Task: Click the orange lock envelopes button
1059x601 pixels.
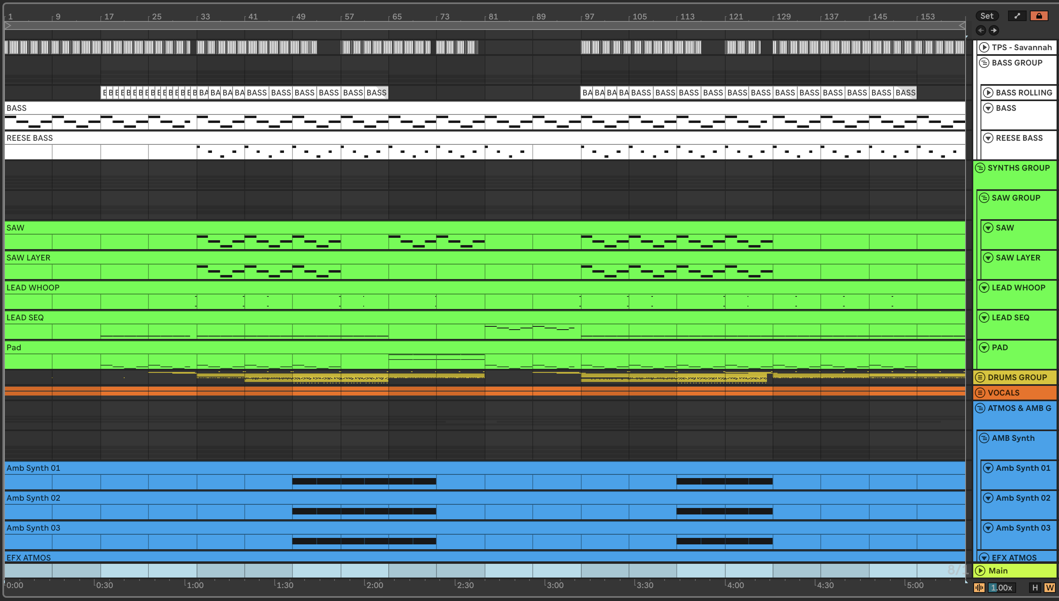Action: tap(1039, 16)
